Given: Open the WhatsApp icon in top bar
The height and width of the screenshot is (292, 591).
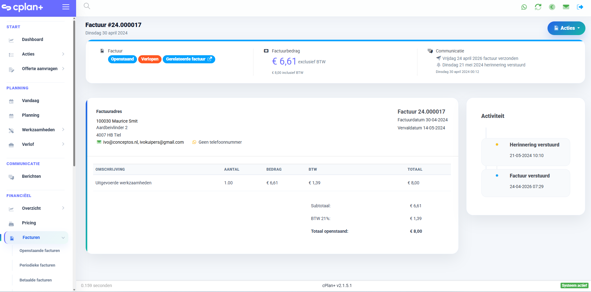Looking at the screenshot, I should click(524, 7).
